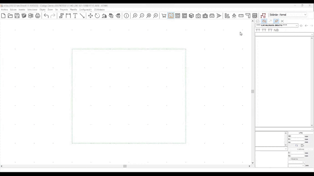The image size is (314, 176).
Task: Toggle the floor plan view button
Action: (171, 15)
